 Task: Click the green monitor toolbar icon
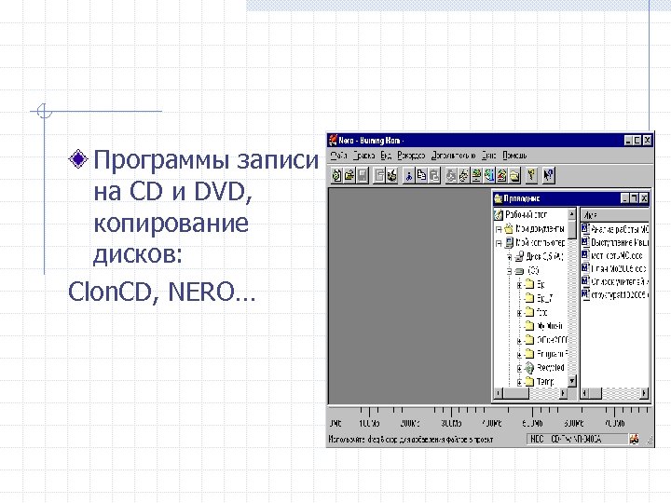(x=476, y=175)
